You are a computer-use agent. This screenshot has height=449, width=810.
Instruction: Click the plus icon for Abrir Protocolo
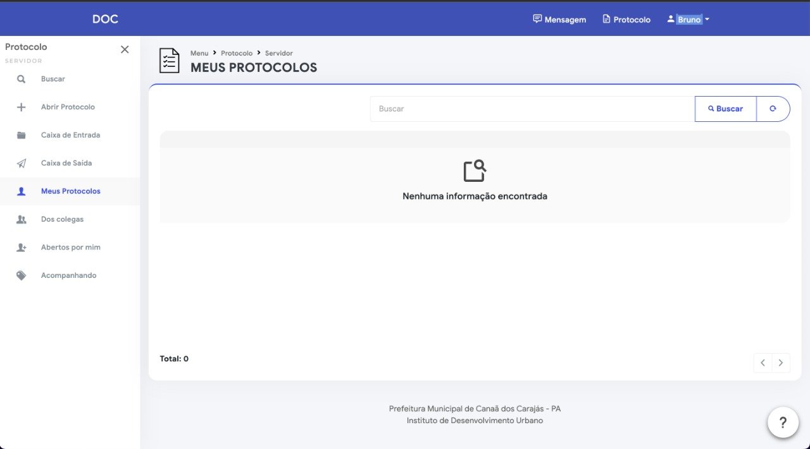(x=22, y=107)
